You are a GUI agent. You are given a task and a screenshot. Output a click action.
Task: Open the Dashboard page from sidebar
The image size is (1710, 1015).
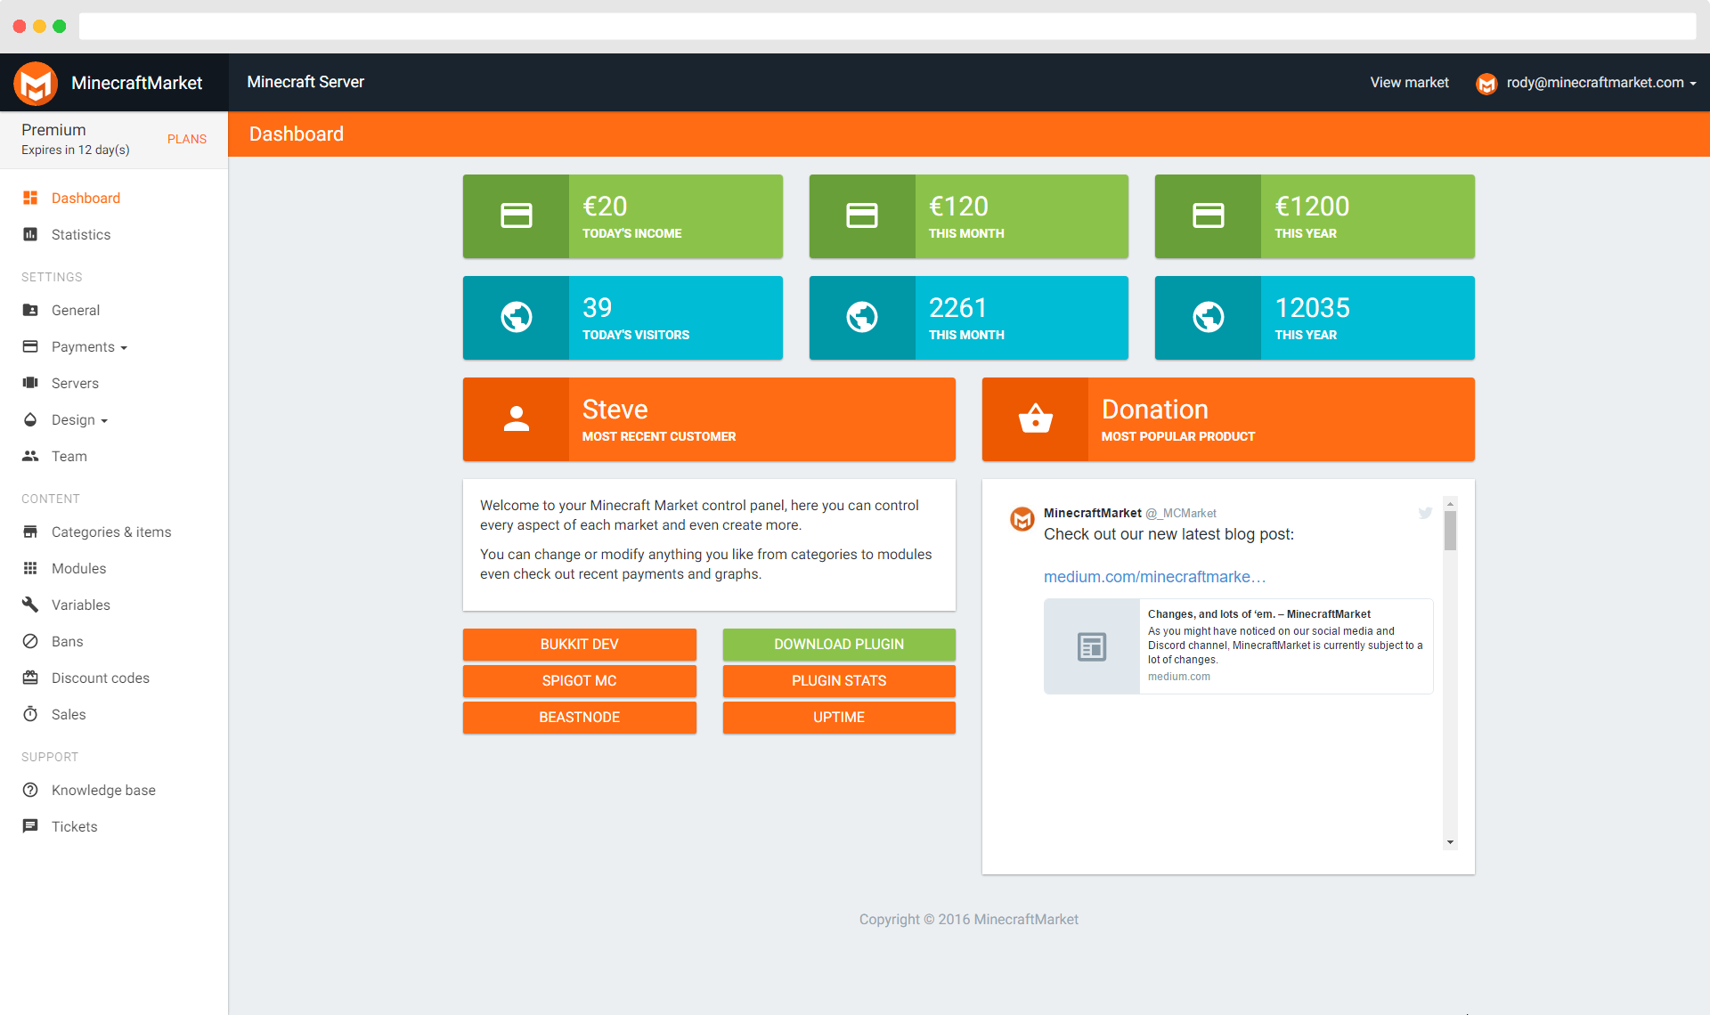point(85,198)
